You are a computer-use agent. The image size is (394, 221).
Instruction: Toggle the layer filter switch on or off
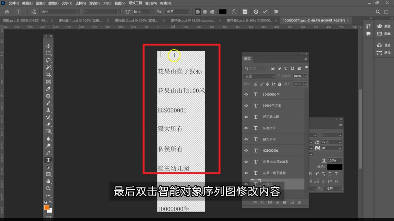(306, 68)
